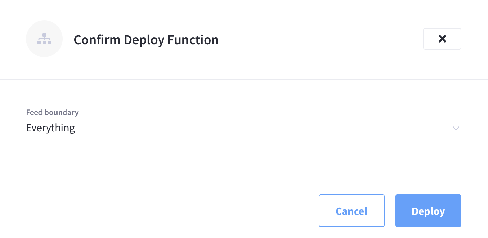Click the cross icon inside the bordered box
The height and width of the screenshot is (238, 488).
coord(442,39)
